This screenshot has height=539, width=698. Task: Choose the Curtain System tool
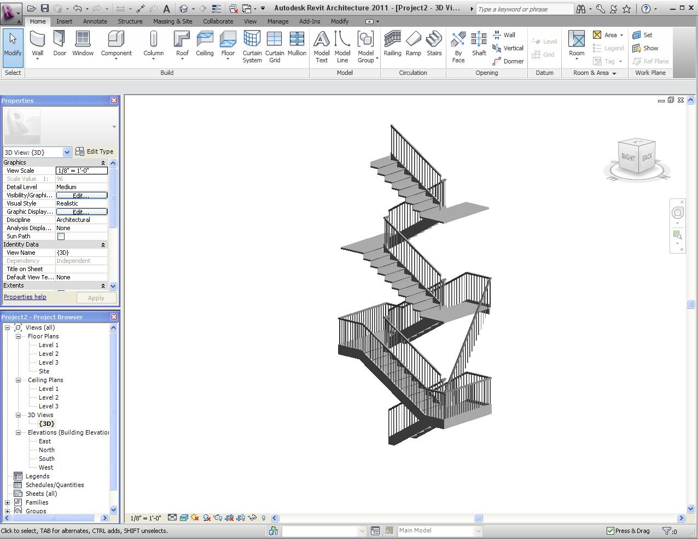[252, 47]
